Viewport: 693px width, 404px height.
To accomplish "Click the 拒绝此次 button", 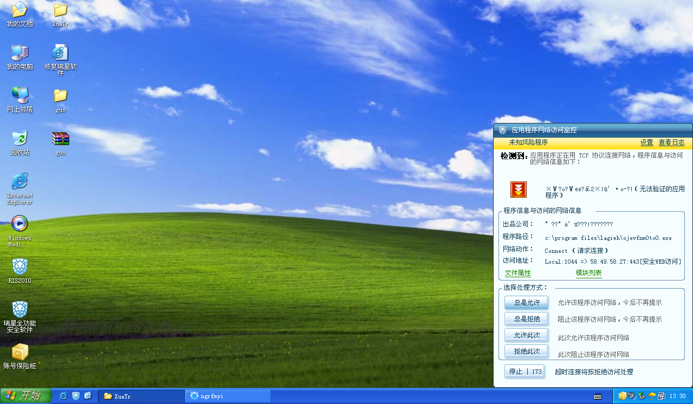I will pyautogui.click(x=527, y=351).
